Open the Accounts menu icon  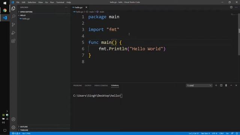(13, 119)
